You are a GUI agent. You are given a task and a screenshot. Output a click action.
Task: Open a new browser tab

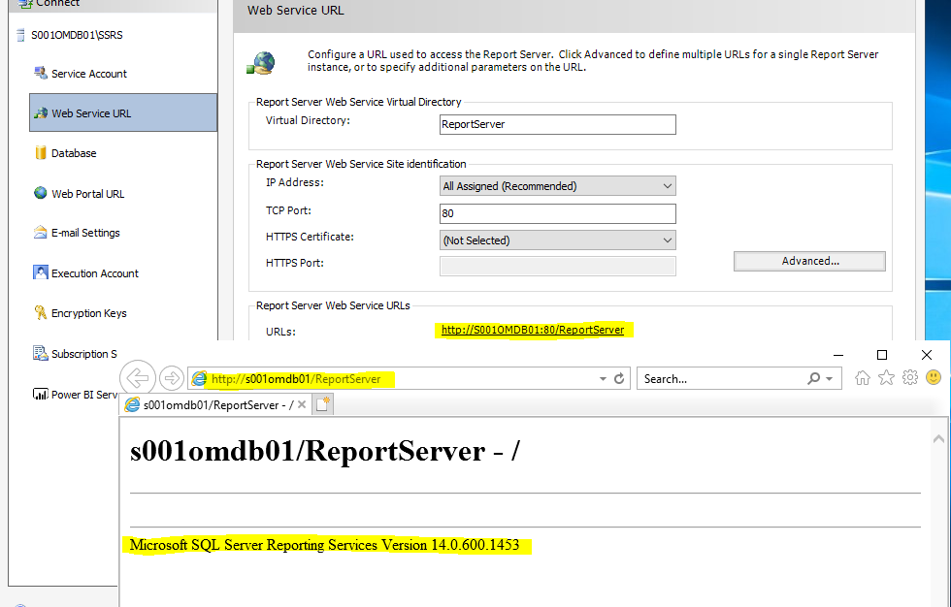tap(322, 404)
